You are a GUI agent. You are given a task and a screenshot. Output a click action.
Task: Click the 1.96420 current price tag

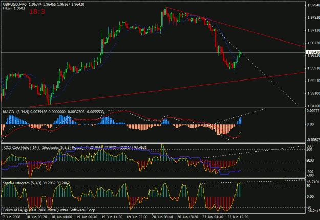(x=313, y=52)
